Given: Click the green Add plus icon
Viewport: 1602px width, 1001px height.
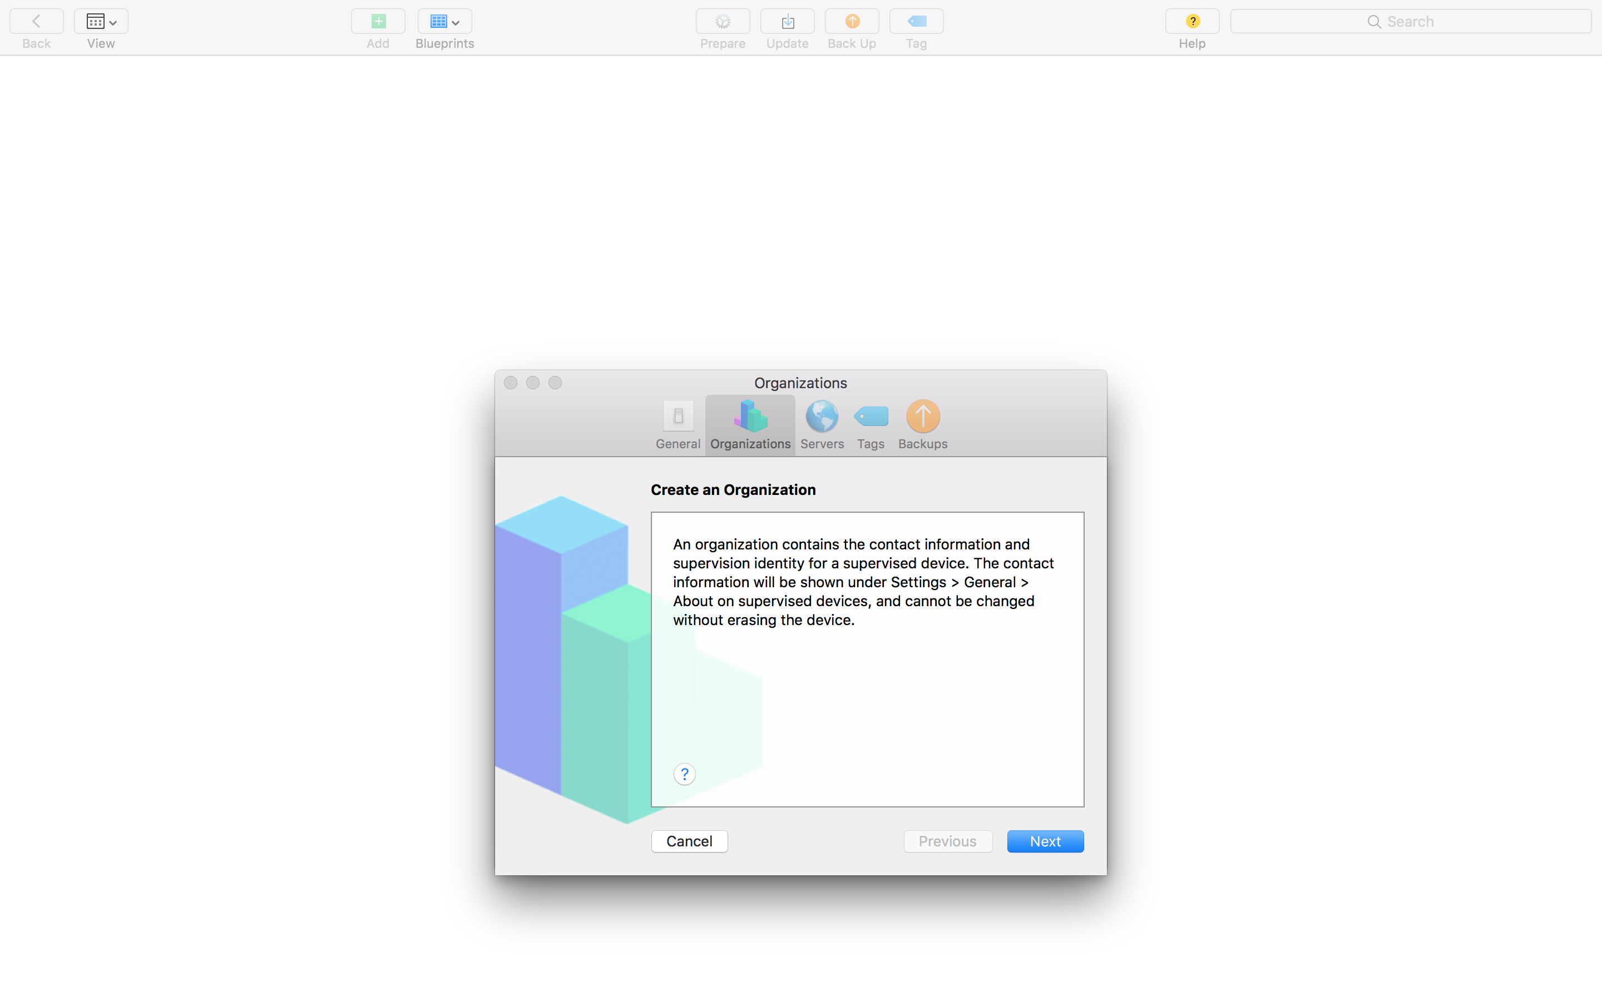Looking at the screenshot, I should 378,21.
